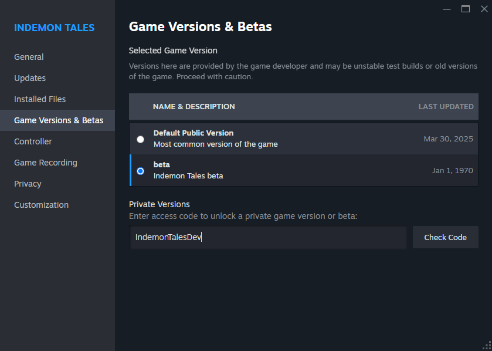Select the Indemon Tales beta row
492x351 pixels.
(x=304, y=170)
